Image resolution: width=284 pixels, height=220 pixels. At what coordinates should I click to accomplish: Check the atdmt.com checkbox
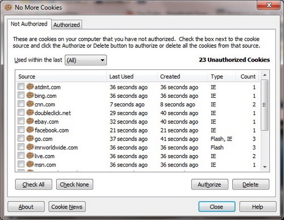point(21,86)
